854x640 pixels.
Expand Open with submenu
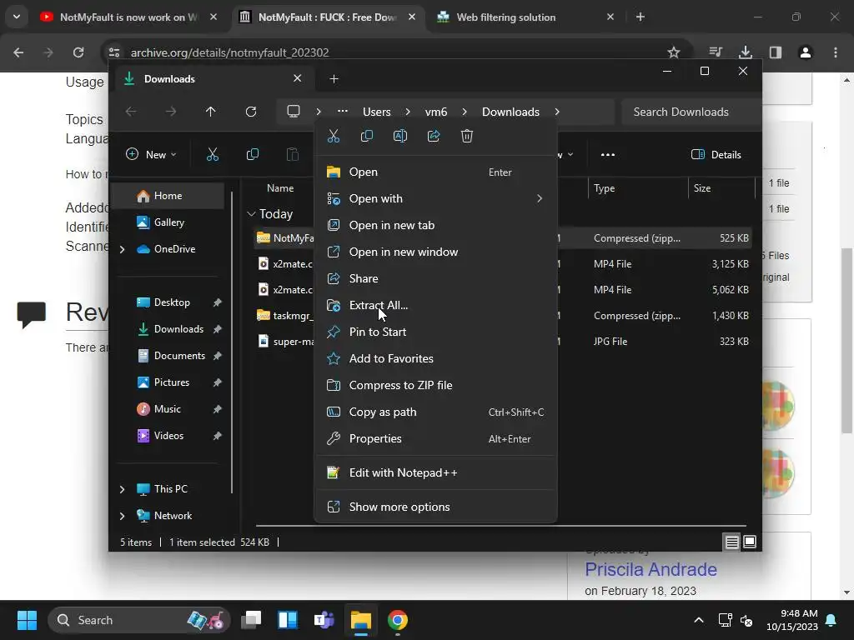point(435,198)
